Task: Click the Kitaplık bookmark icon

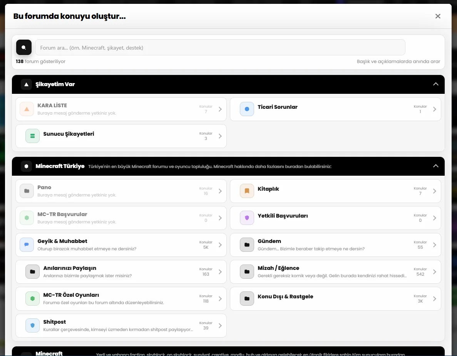Action: pos(247,191)
